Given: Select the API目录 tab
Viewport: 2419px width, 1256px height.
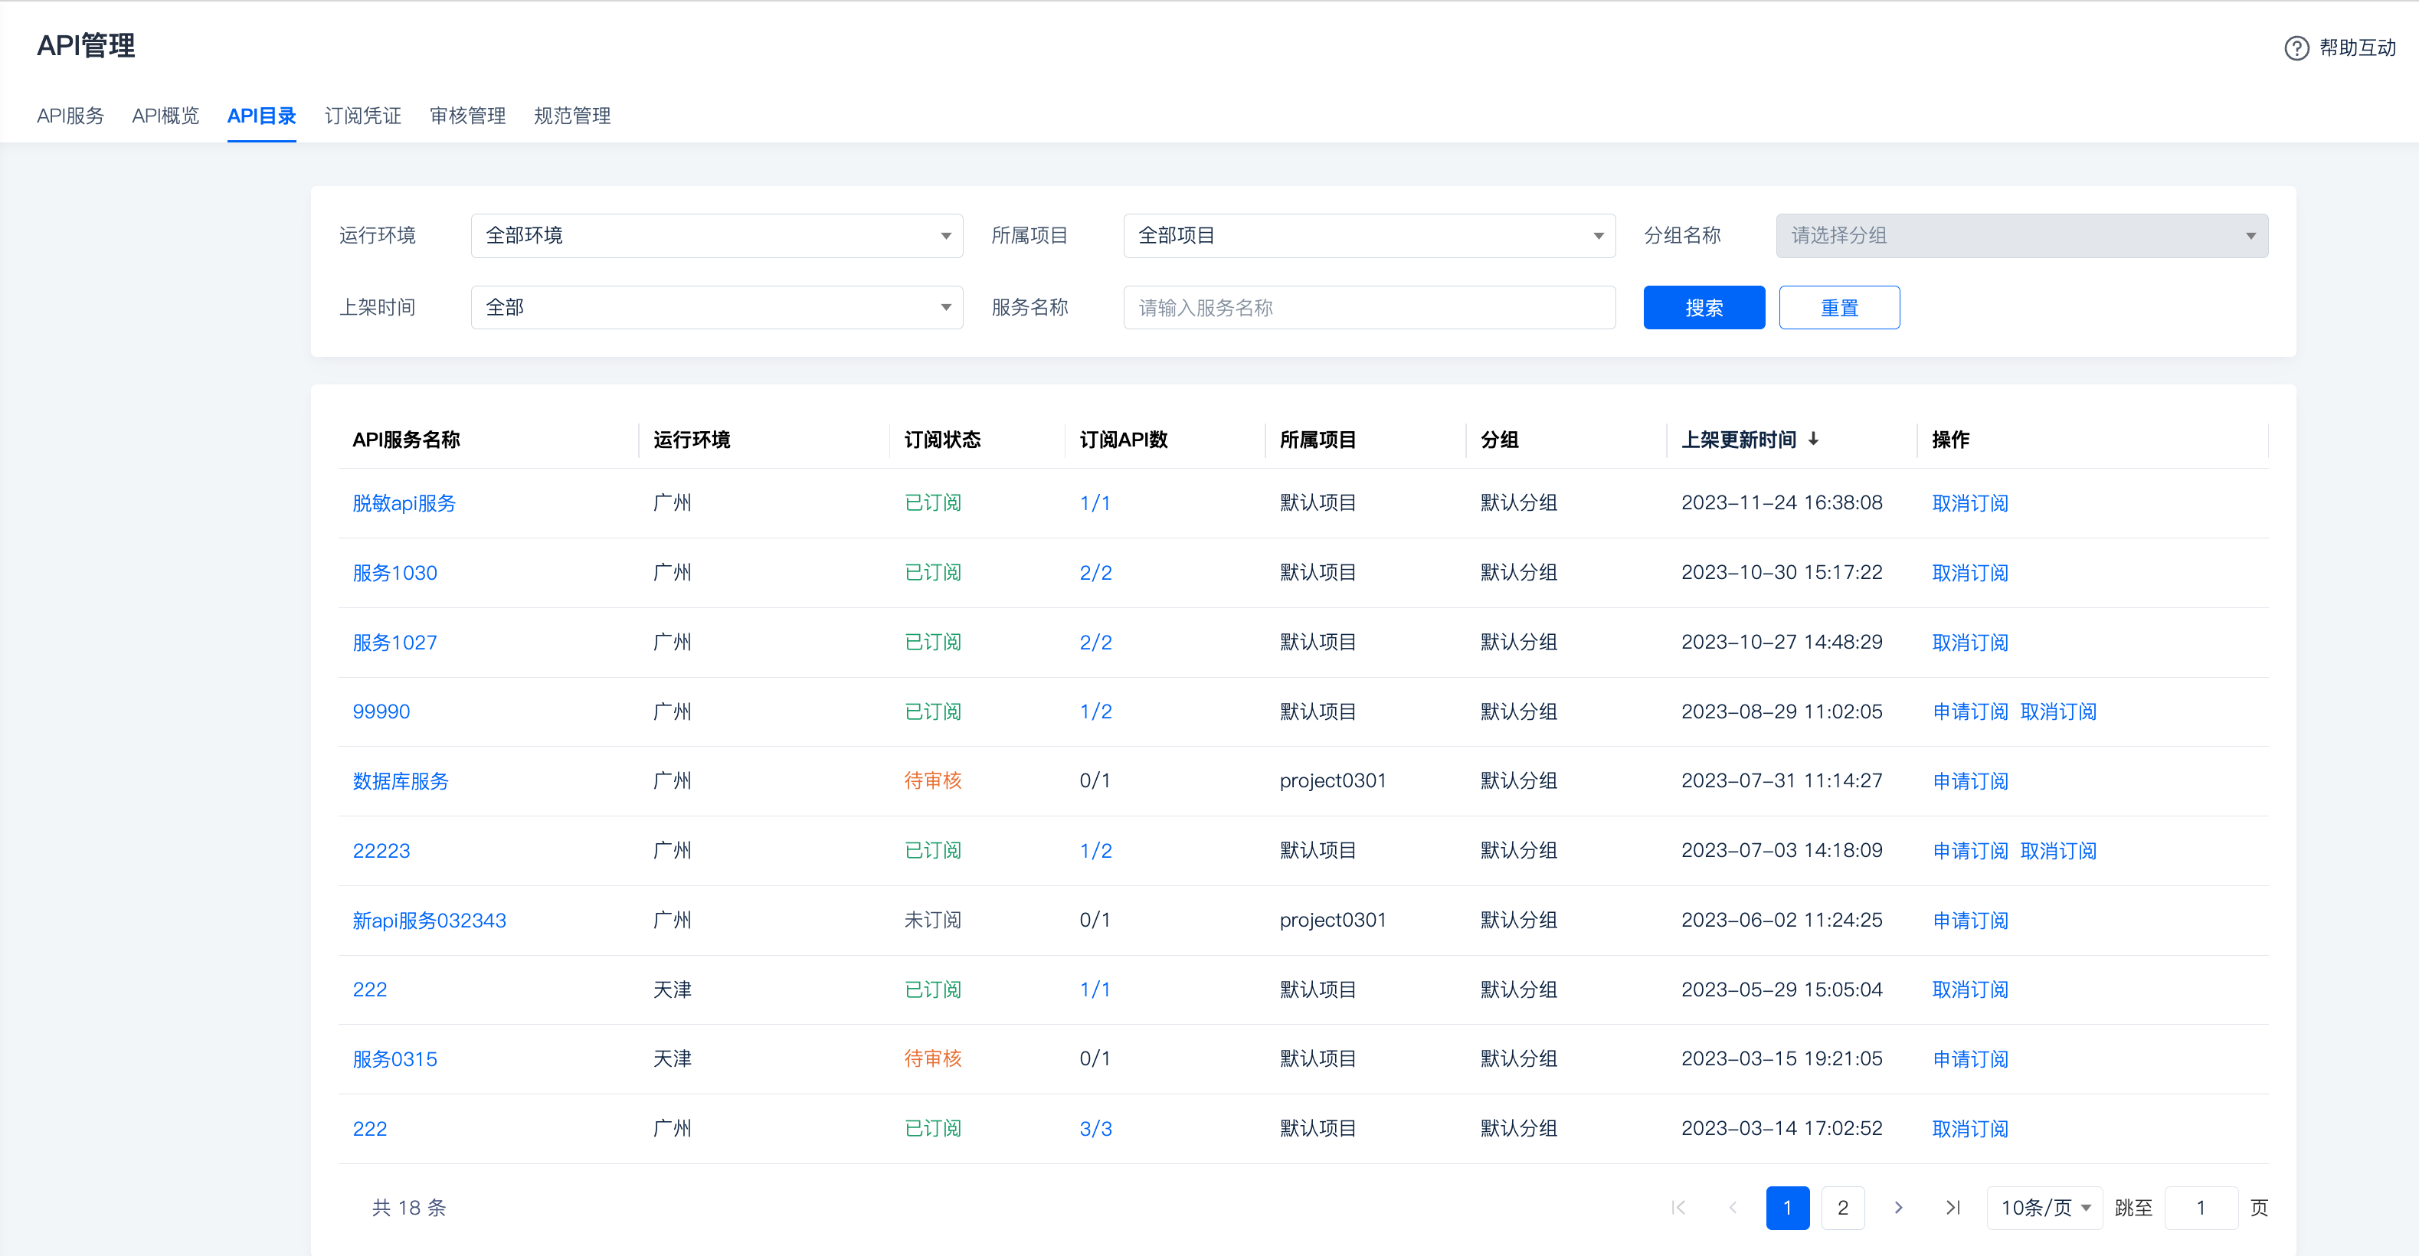Looking at the screenshot, I should click(261, 116).
